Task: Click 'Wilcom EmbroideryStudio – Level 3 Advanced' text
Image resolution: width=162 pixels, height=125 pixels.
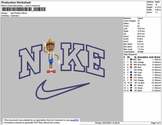Action: 21,6
